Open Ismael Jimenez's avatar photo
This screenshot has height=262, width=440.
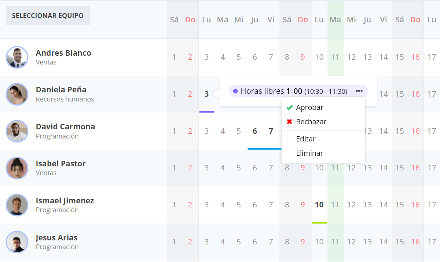[17, 205]
